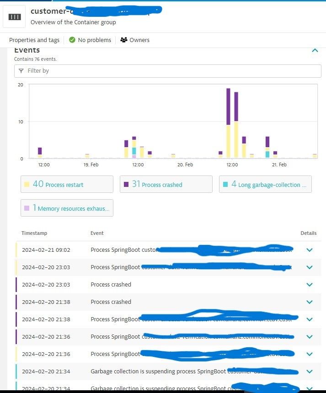
Task: Toggle the 1 Memory resources exhausted filter
Action: [67, 208]
